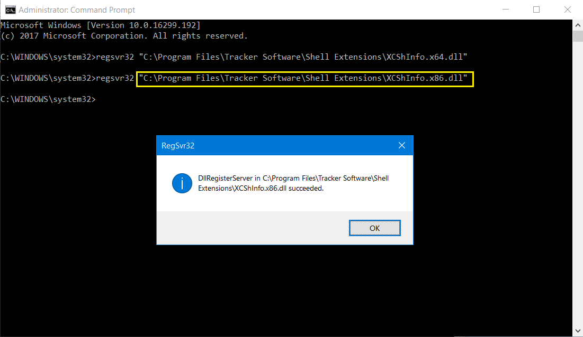Minimize the Command Prompt window
Viewport: 583px width, 337px height.
tap(505, 10)
